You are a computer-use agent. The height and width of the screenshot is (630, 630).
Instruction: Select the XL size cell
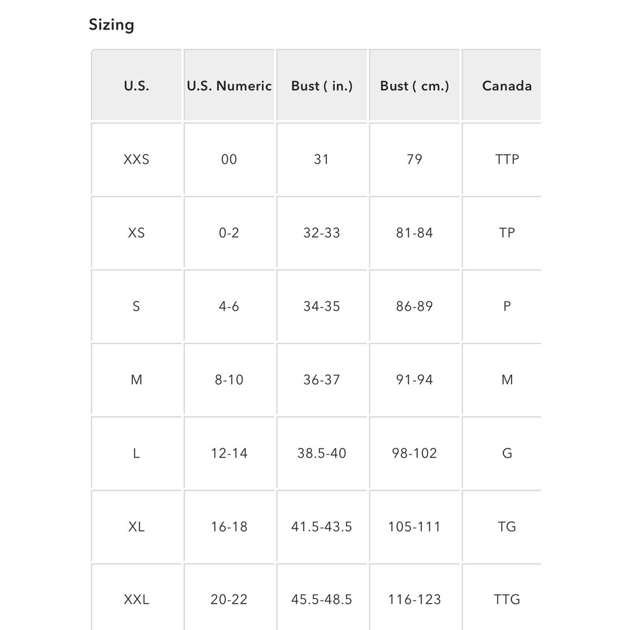pyautogui.click(x=137, y=526)
